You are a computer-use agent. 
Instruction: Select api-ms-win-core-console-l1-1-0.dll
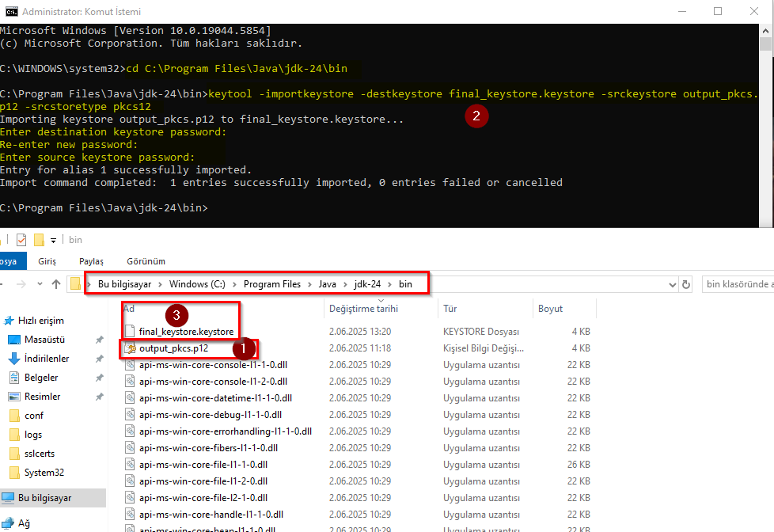[213, 365]
